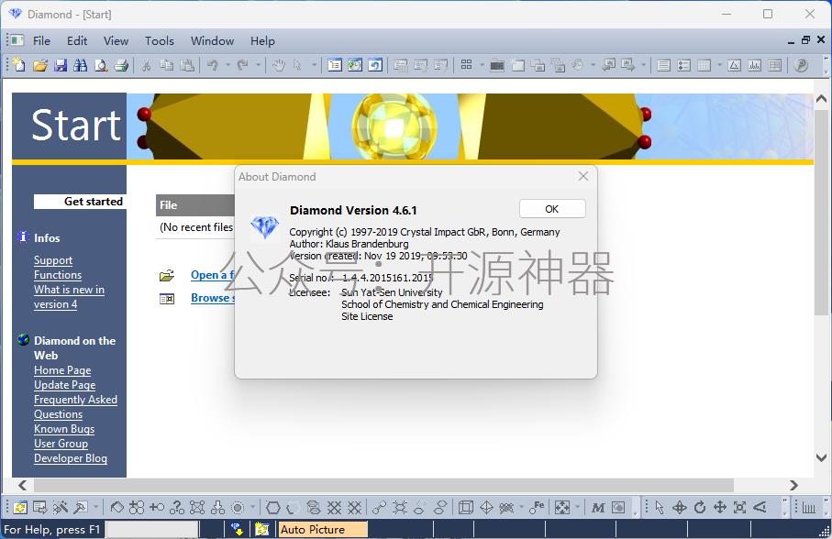Click the four-way move arrows icon
The width and height of the screenshot is (832, 539).
(720, 508)
